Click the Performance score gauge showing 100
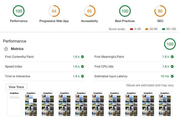The height and width of the screenshot is (120, 179). click(19, 11)
